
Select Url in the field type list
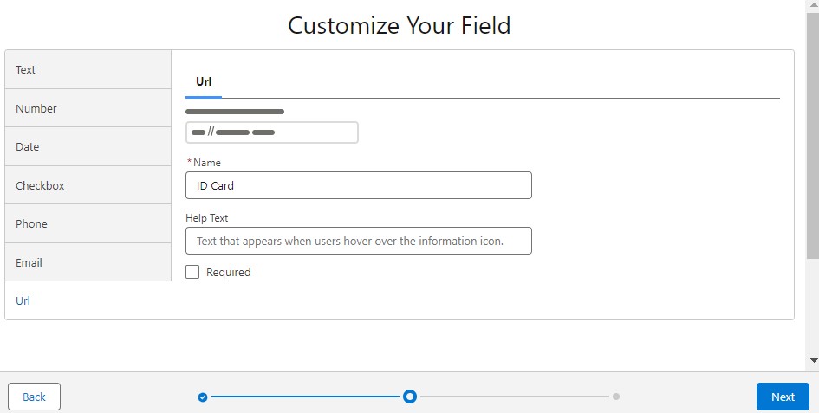[x=88, y=300]
